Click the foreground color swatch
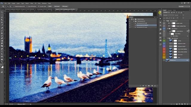Viewport: 191px width, 107px height. pos(1,66)
